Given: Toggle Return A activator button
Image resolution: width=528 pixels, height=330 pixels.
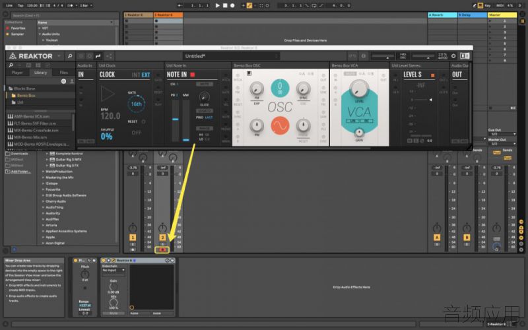Looking at the screenshot, I should (437, 238).
